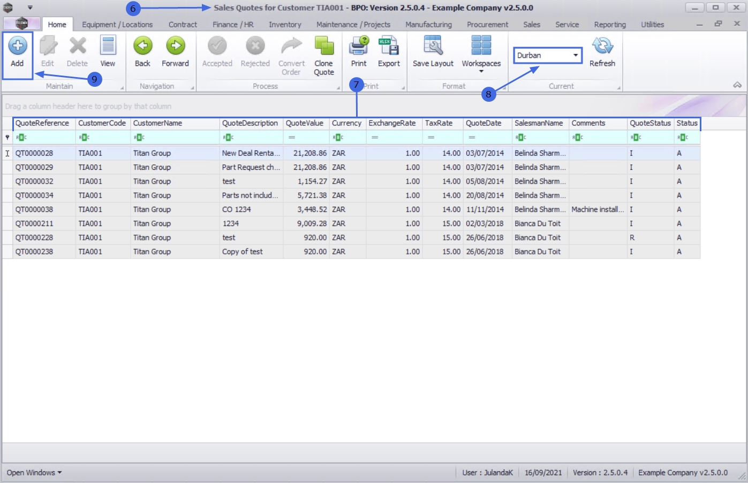Image resolution: width=748 pixels, height=483 pixels.
Task: Open the Service tab
Action: tap(567, 25)
